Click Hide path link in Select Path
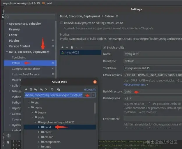 pyautogui.click(x=90, y=90)
